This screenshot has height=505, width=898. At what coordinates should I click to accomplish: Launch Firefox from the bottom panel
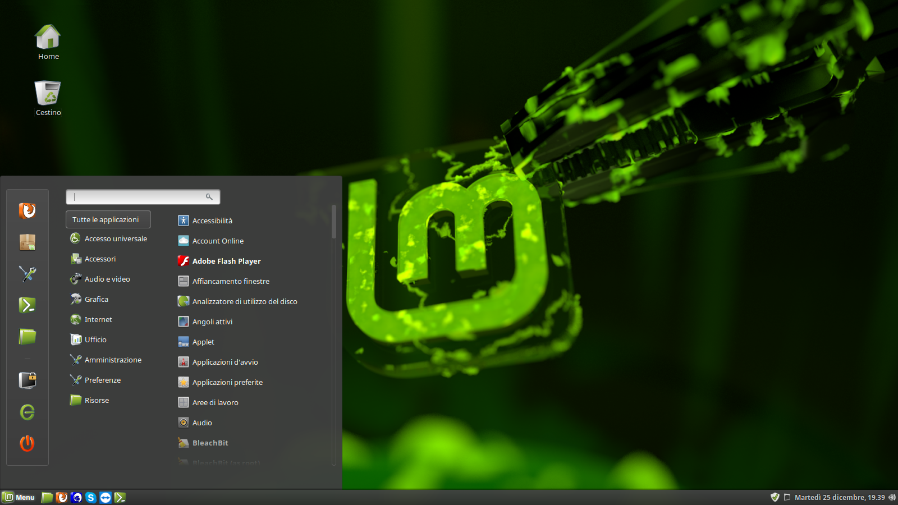point(62,498)
